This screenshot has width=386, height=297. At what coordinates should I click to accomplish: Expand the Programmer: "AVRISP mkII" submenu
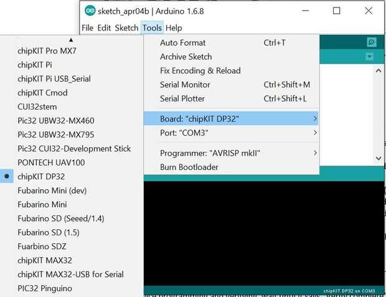click(232, 153)
